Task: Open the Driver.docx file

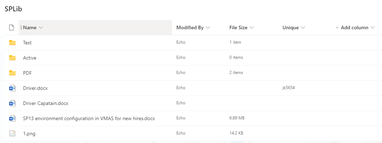Action: click(x=35, y=88)
